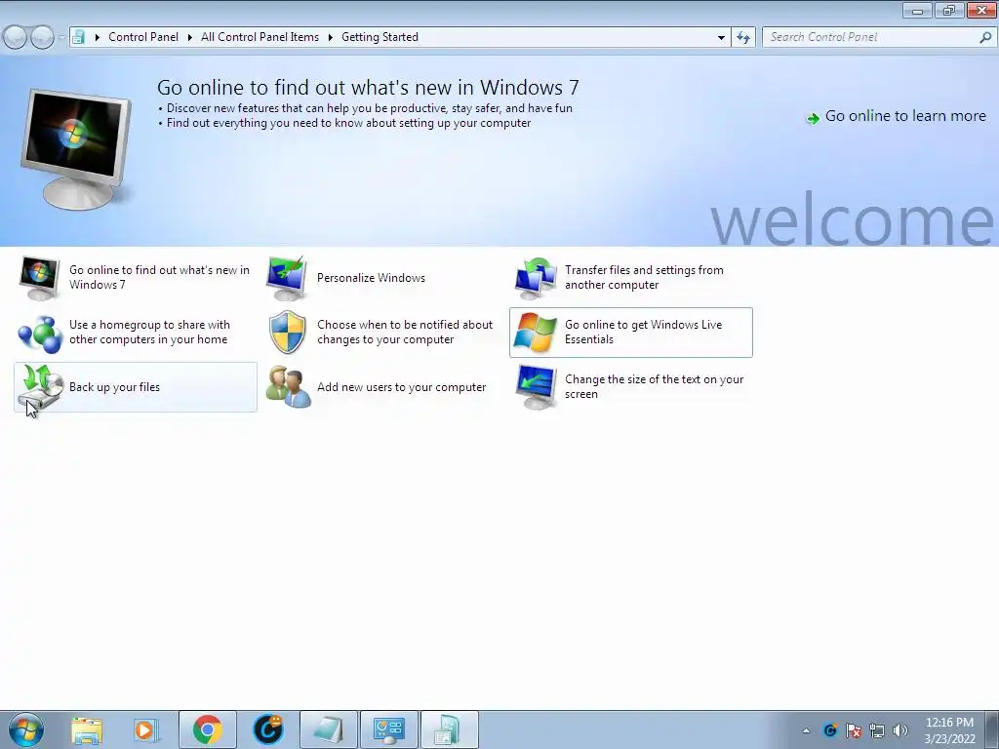Launch Windows Media Player from the taskbar
Viewport: 999px width, 749px height.
[x=146, y=729]
